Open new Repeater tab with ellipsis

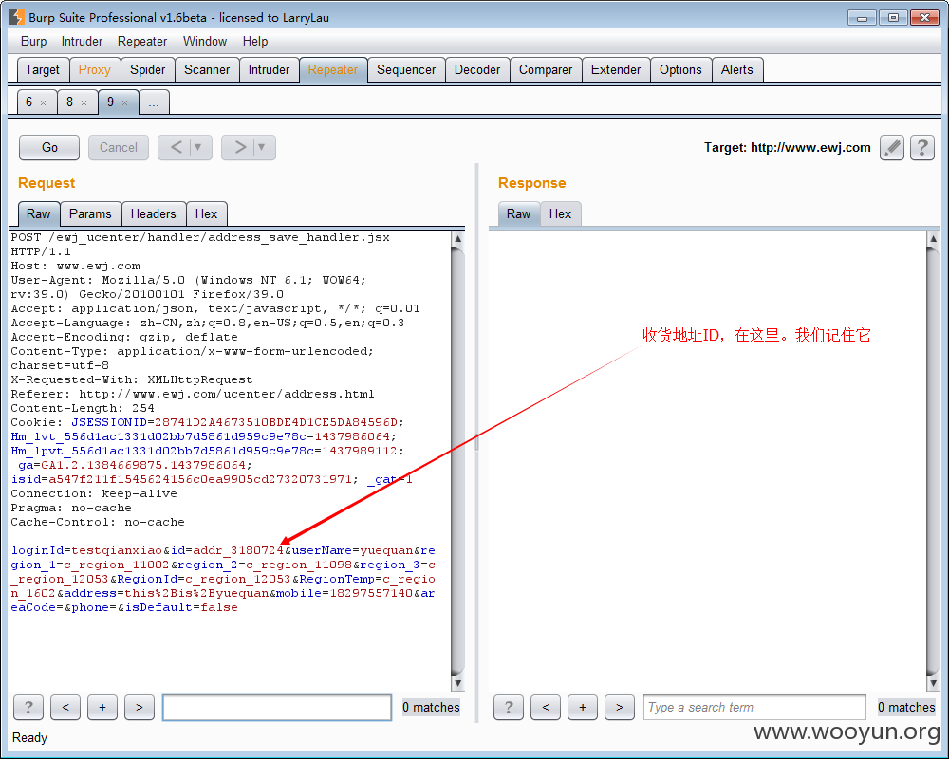[154, 102]
